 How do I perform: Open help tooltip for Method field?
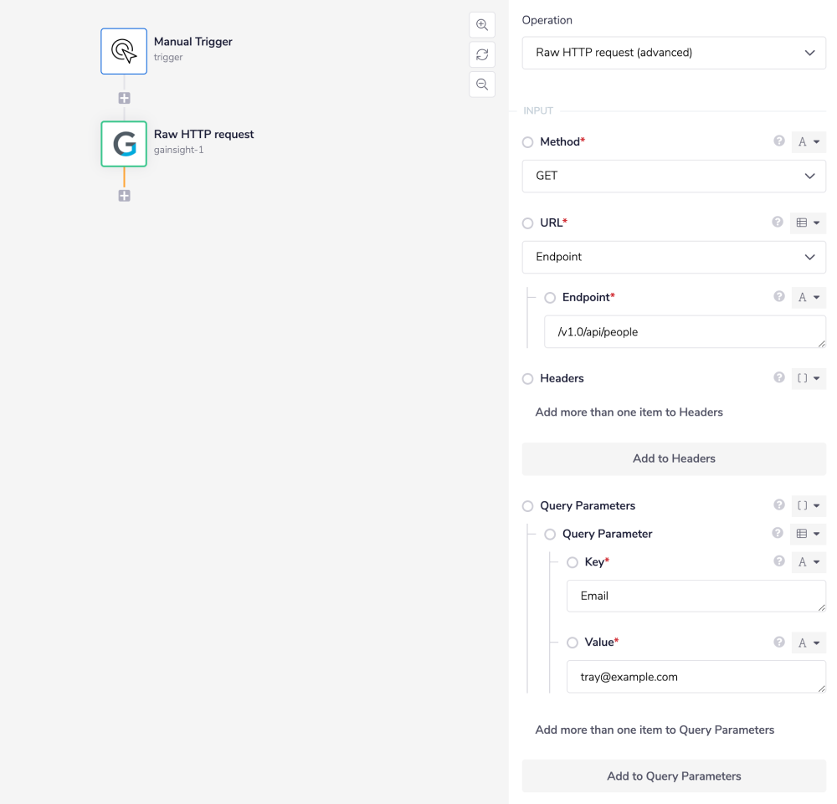click(779, 141)
